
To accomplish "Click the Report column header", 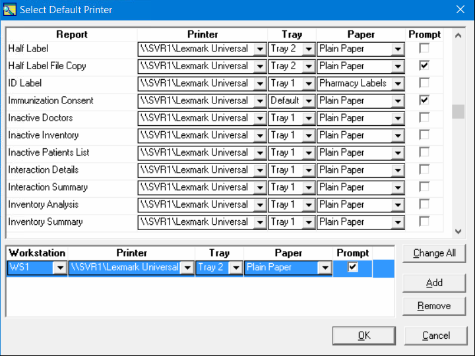I will pyautogui.click(x=72, y=34).
